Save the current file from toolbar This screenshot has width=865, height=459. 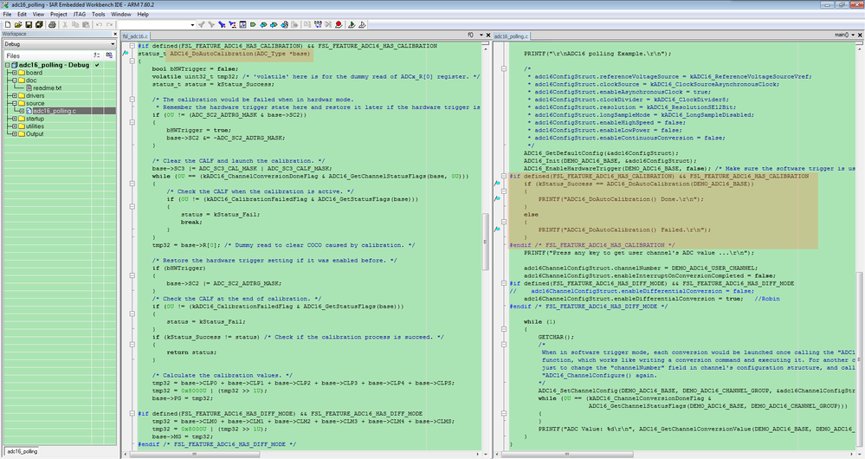coord(29,25)
